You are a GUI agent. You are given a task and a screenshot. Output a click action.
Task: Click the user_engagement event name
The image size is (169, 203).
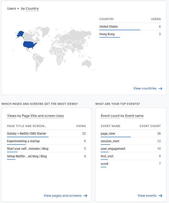click(113, 149)
